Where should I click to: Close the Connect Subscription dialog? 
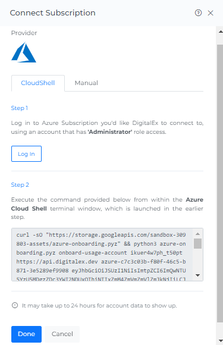click(211, 13)
